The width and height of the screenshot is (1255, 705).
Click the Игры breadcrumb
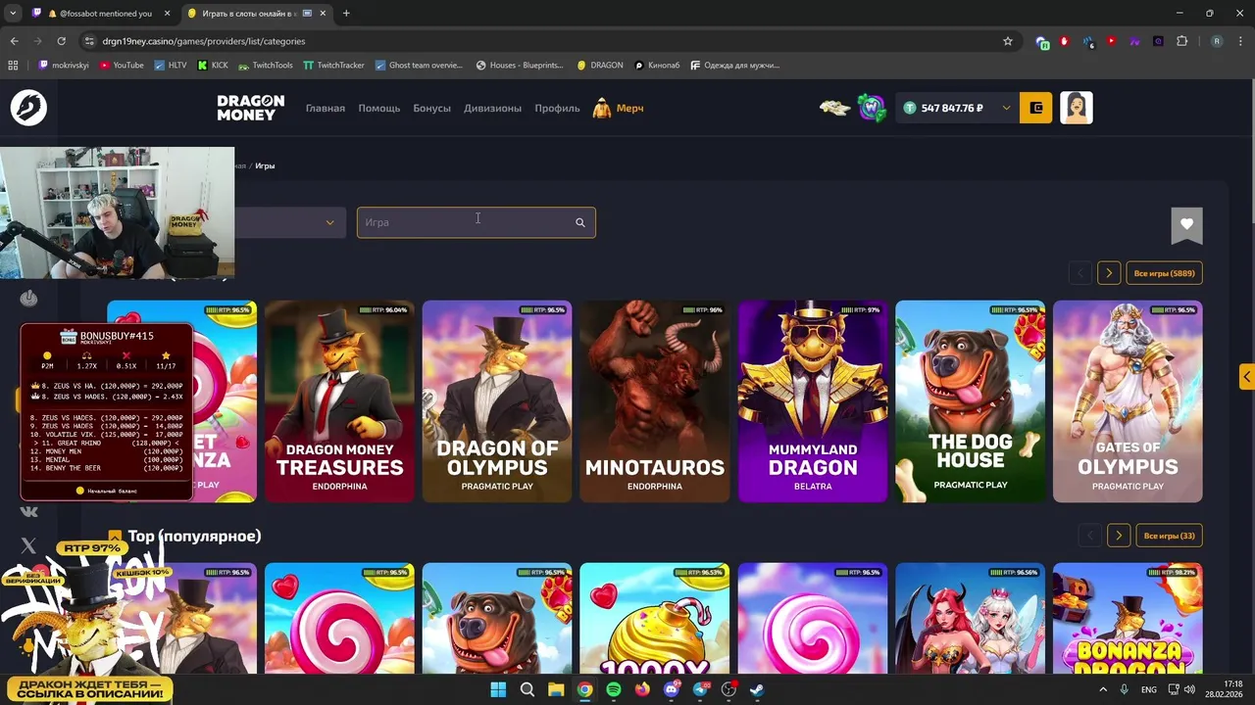tap(265, 165)
